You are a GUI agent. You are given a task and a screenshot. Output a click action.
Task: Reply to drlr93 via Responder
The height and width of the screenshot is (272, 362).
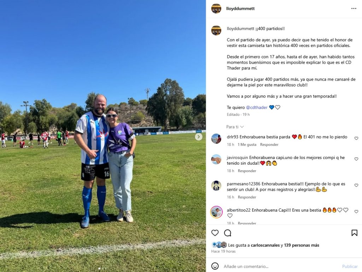coord(269,144)
